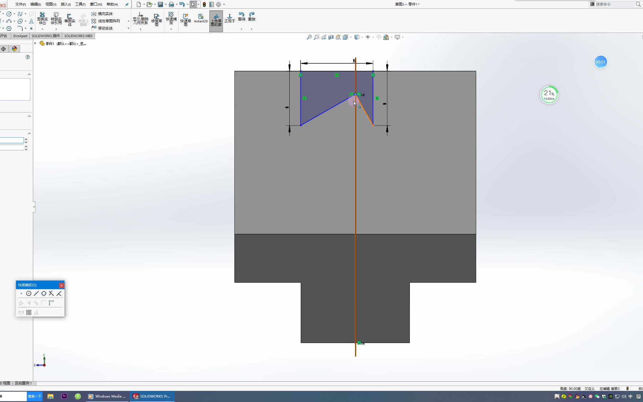The width and height of the screenshot is (643, 402).
Task: Switch to the SOLIDWORKS MBD tab
Action: 78,36
